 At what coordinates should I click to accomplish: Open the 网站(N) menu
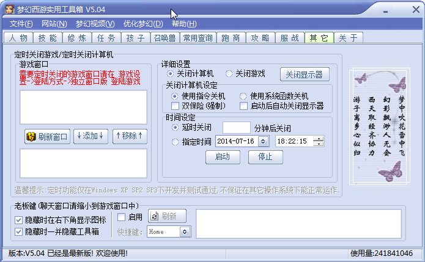(x=54, y=24)
